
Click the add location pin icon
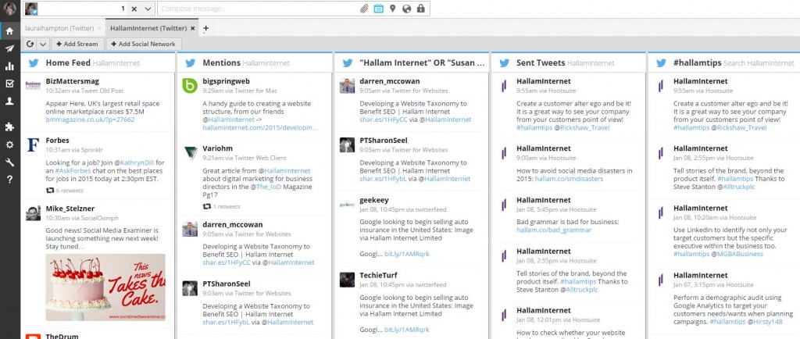[x=392, y=9]
